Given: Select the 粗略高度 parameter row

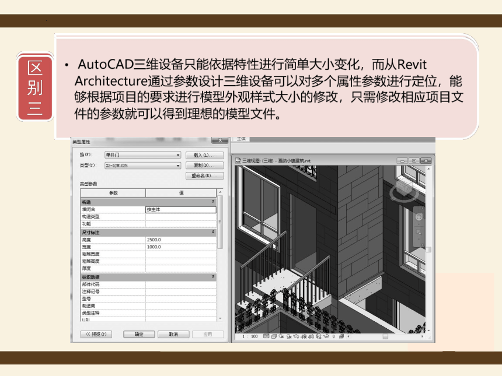Looking at the screenshot, I should tap(148, 261).
